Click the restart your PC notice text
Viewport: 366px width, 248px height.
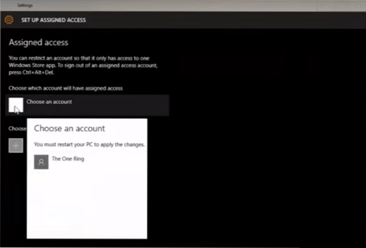[89, 144]
